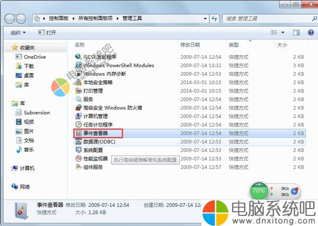Click the 高级安全 Windows 防火墙 icon
The height and width of the screenshot is (226, 318).
78,107
